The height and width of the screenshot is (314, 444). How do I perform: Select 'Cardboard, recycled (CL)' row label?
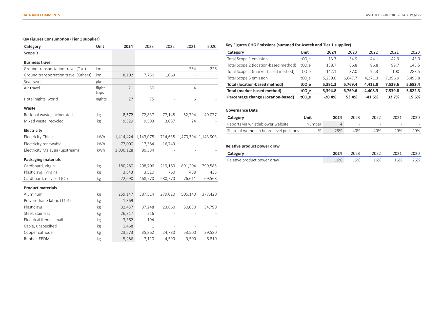[x=46, y=179]
